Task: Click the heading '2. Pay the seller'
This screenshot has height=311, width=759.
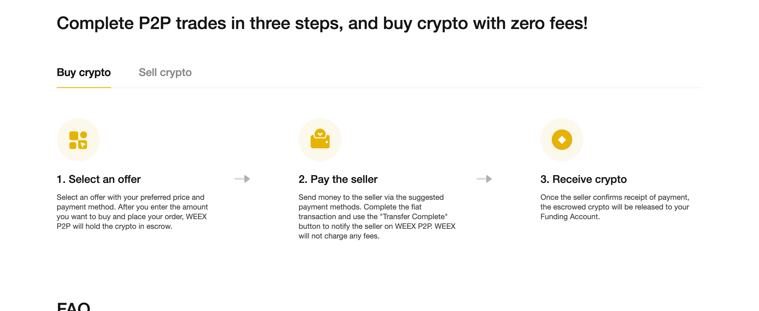Action: tap(338, 179)
